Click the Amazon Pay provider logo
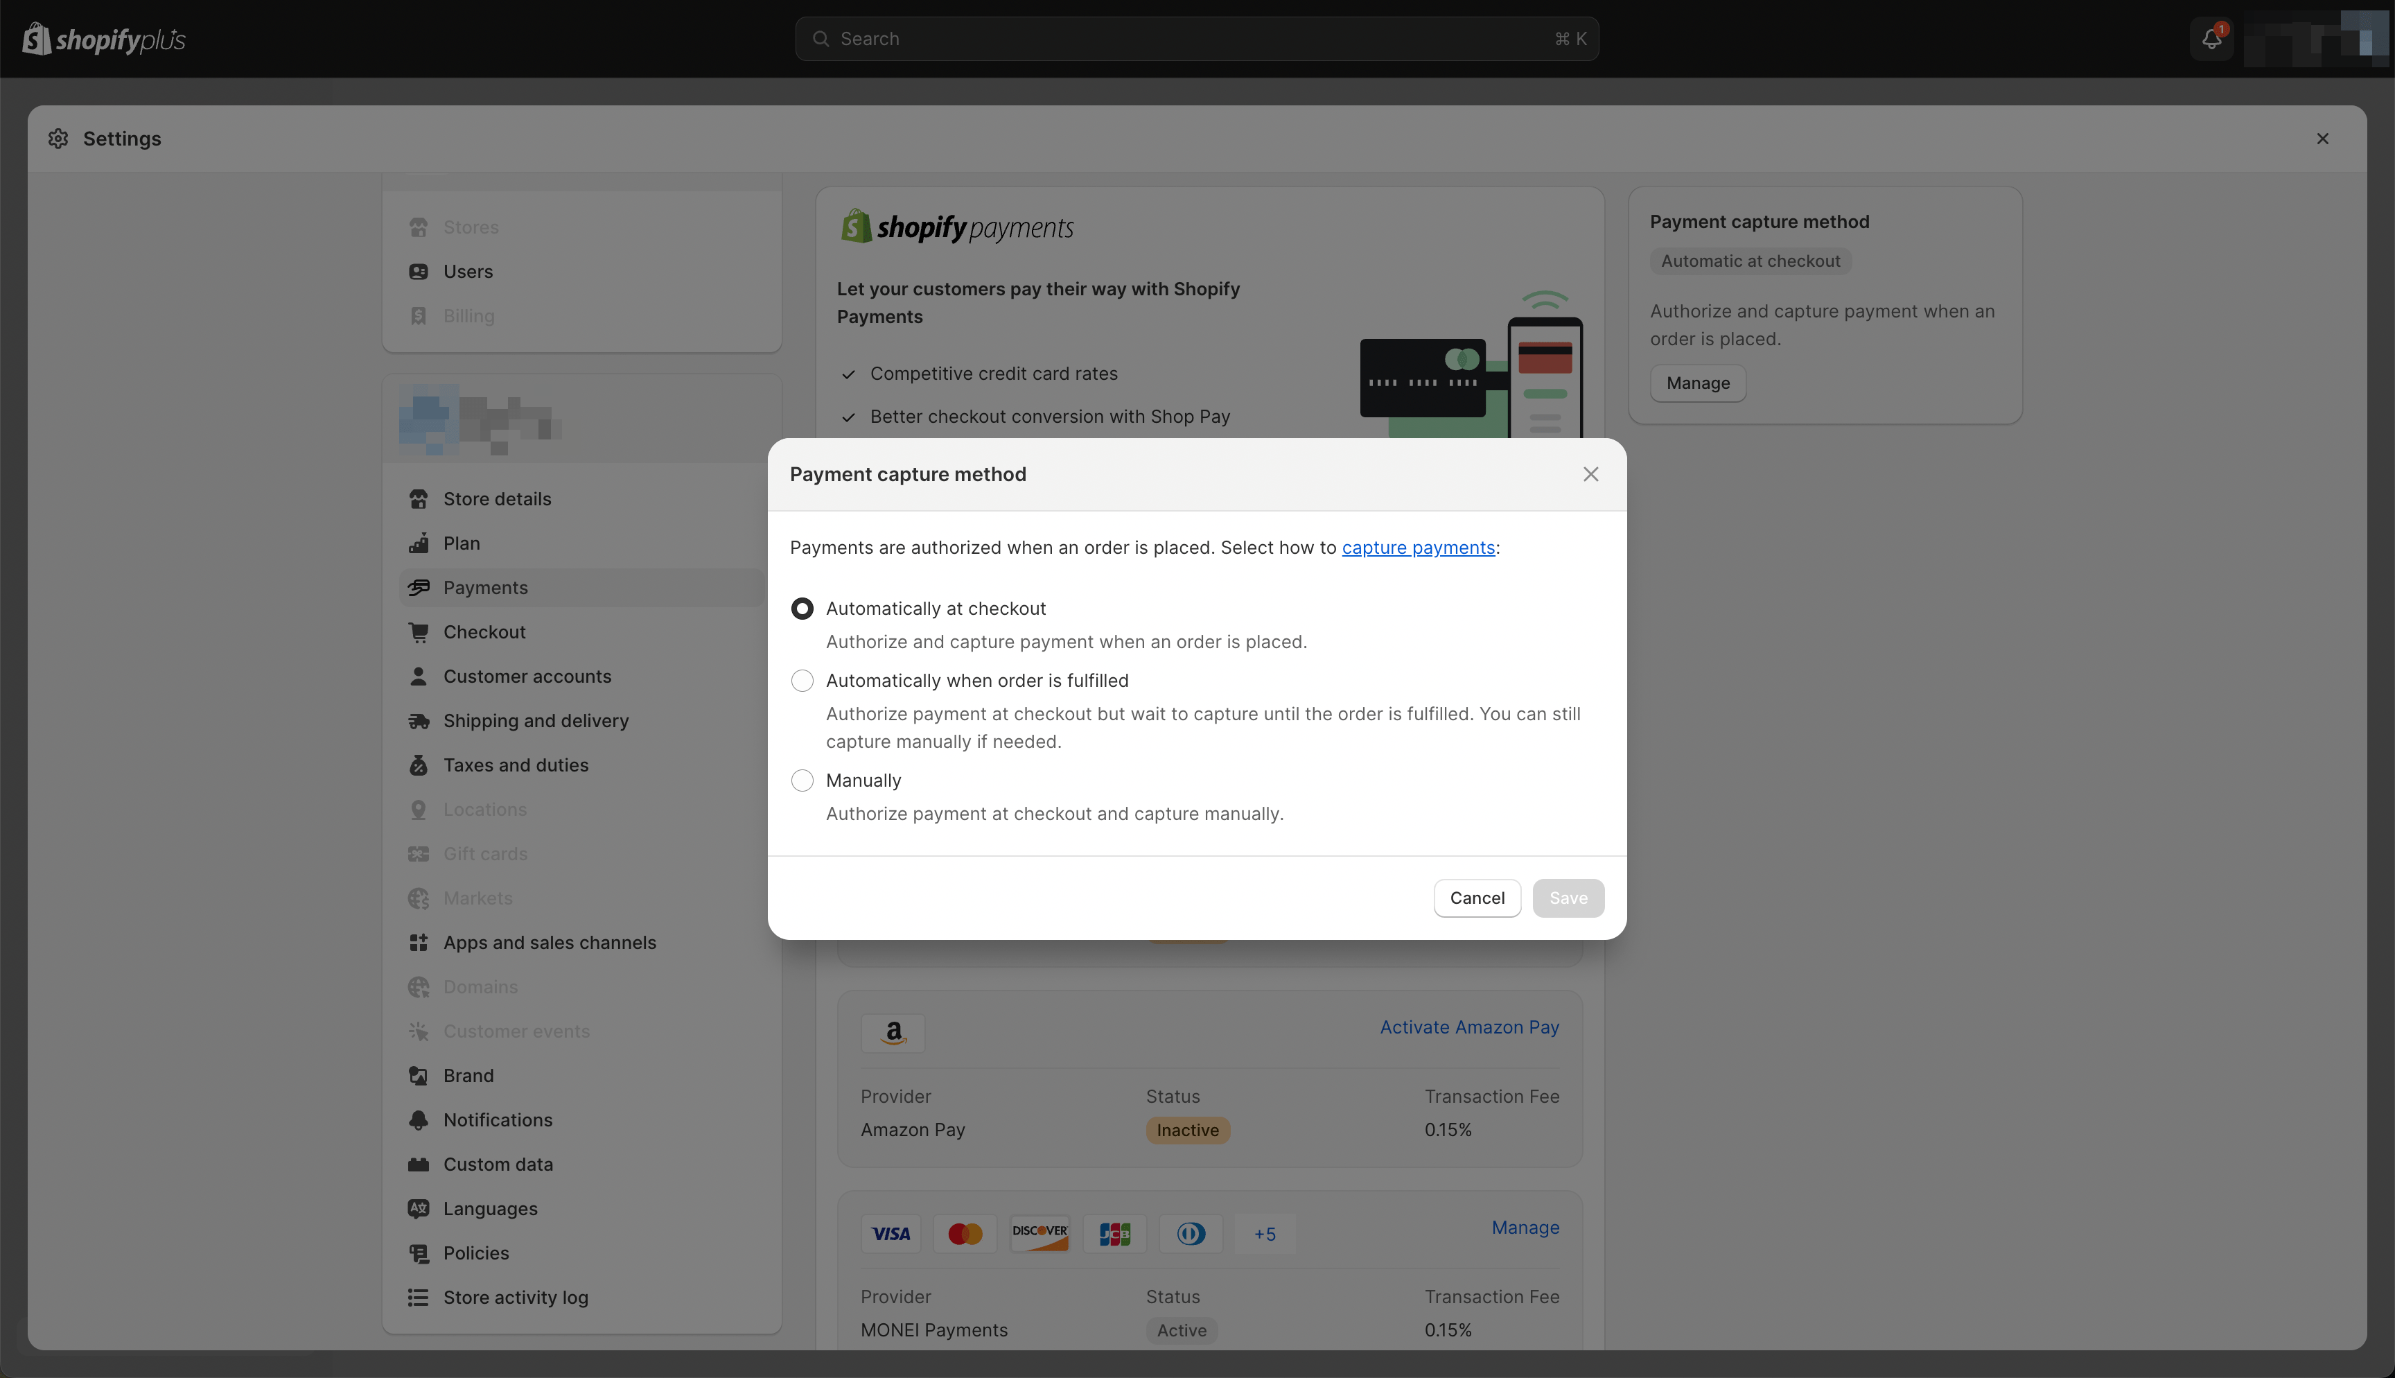Image resolution: width=2395 pixels, height=1378 pixels. coord(893,1033)
